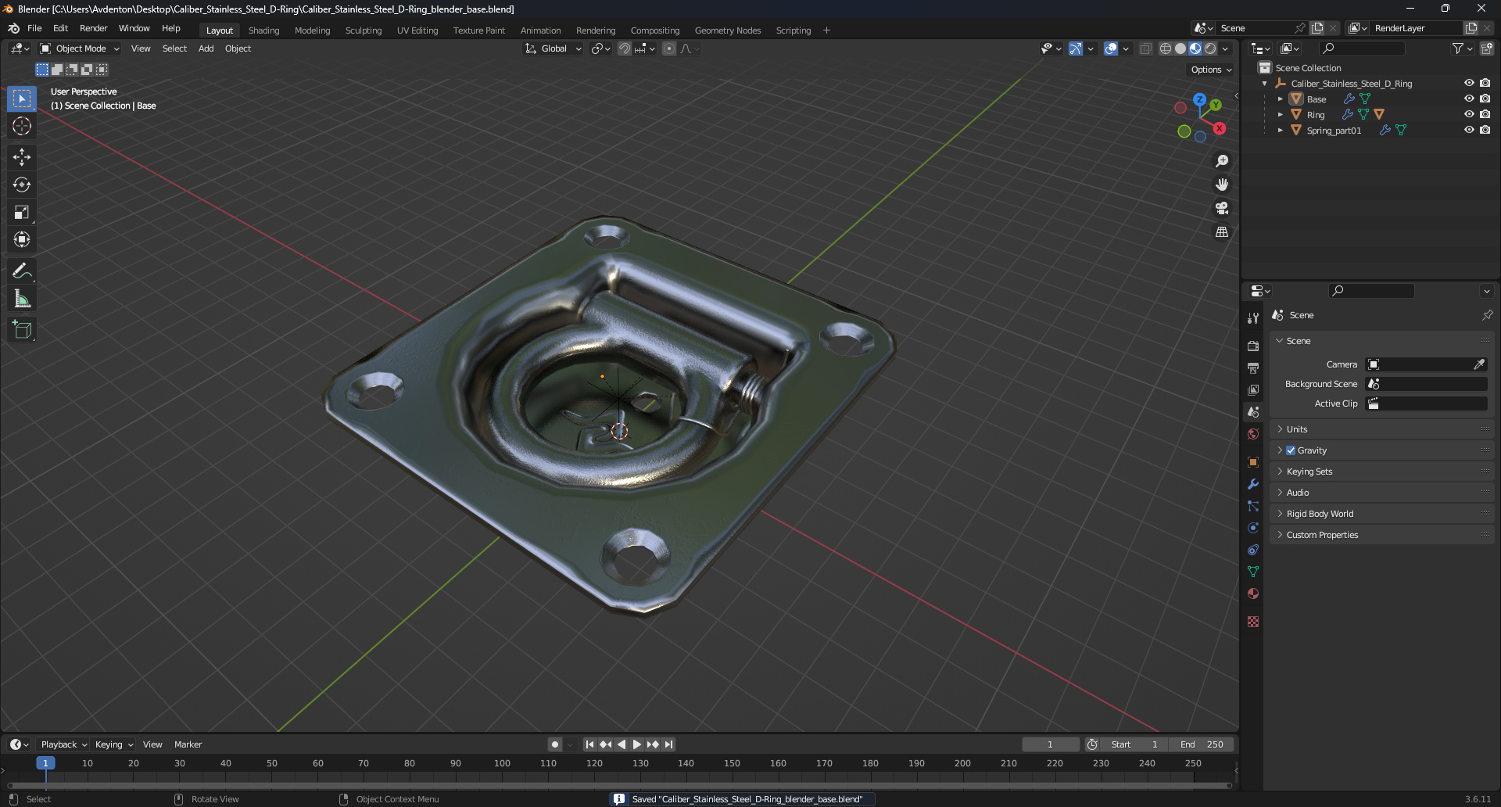
Task: Disable Base object in renders
Action: [x=1485, y=99]
